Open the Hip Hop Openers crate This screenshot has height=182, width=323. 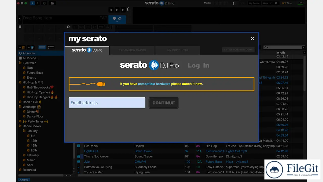[x=40, y=92]
